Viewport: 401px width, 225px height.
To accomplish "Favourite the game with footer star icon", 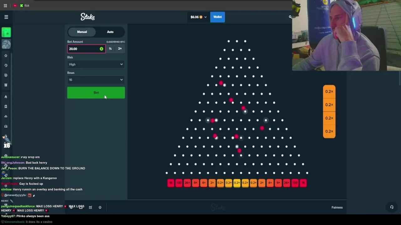I will coord(100,207).
